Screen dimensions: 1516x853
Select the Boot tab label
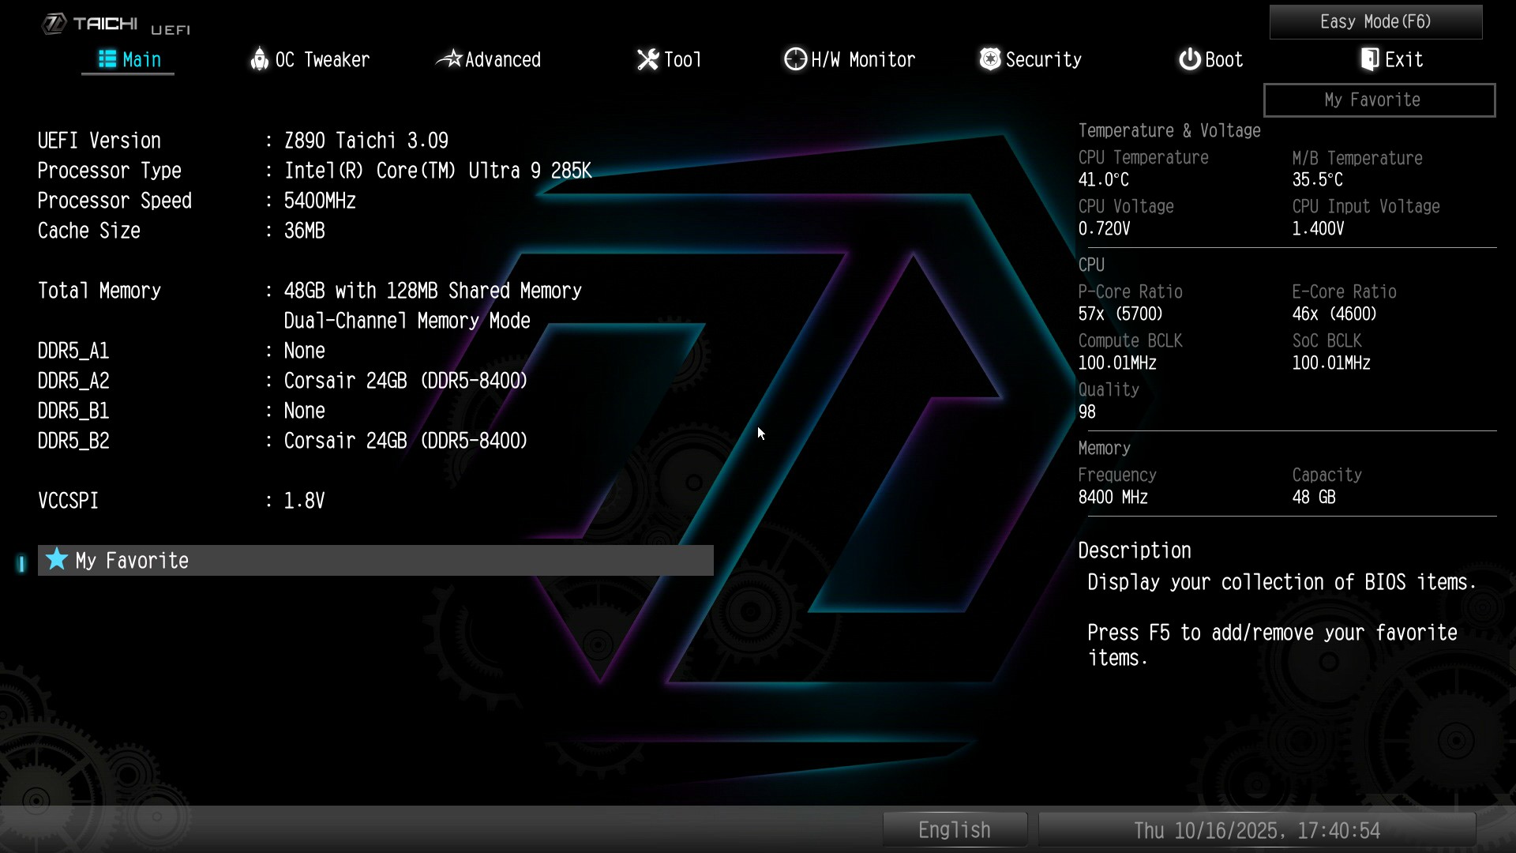click(x=1224, y=60)
